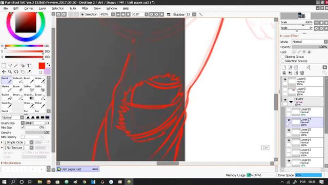Screen dimensions: 328x185
Task: Zoom in with the plus button
Action: (123, 14)
